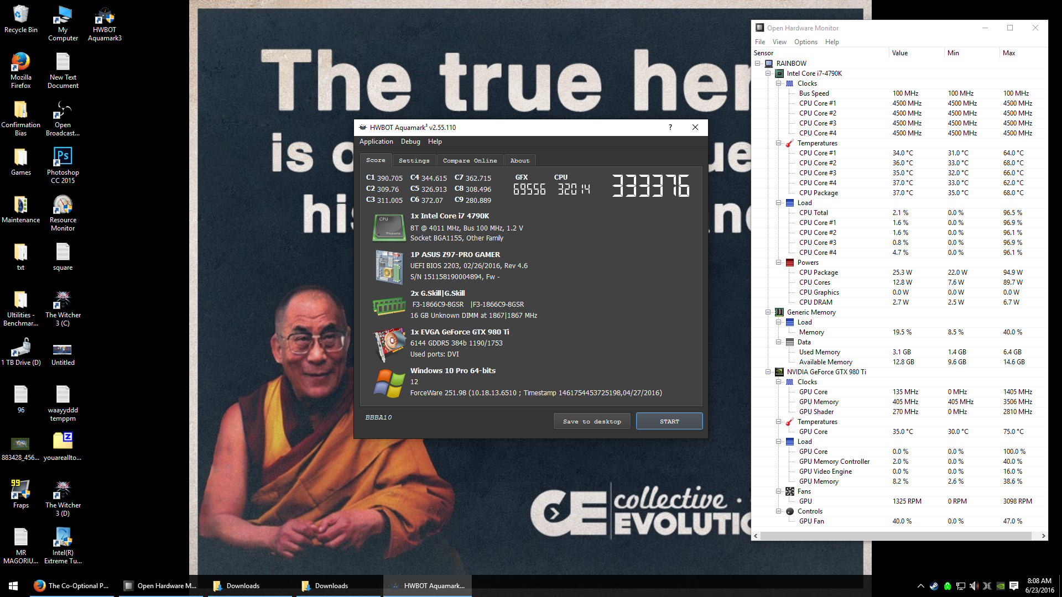Switch to The Co-Optional taskbar window

(x=71, y=586)
